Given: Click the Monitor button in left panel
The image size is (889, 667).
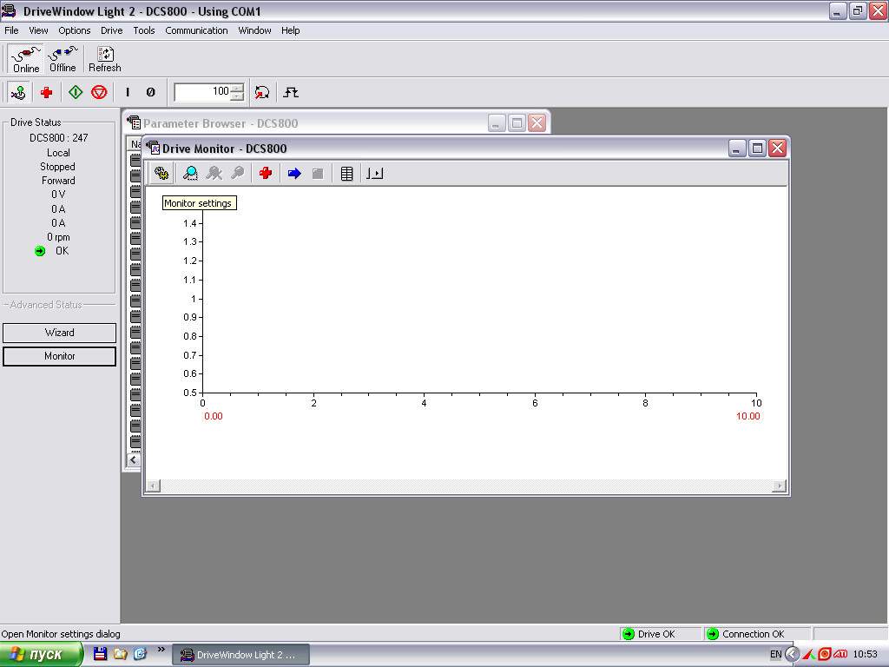Looking at the screenshot, I should pos(60,356).
